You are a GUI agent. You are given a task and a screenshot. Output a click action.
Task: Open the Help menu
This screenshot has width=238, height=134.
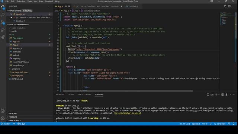point(57,1)
